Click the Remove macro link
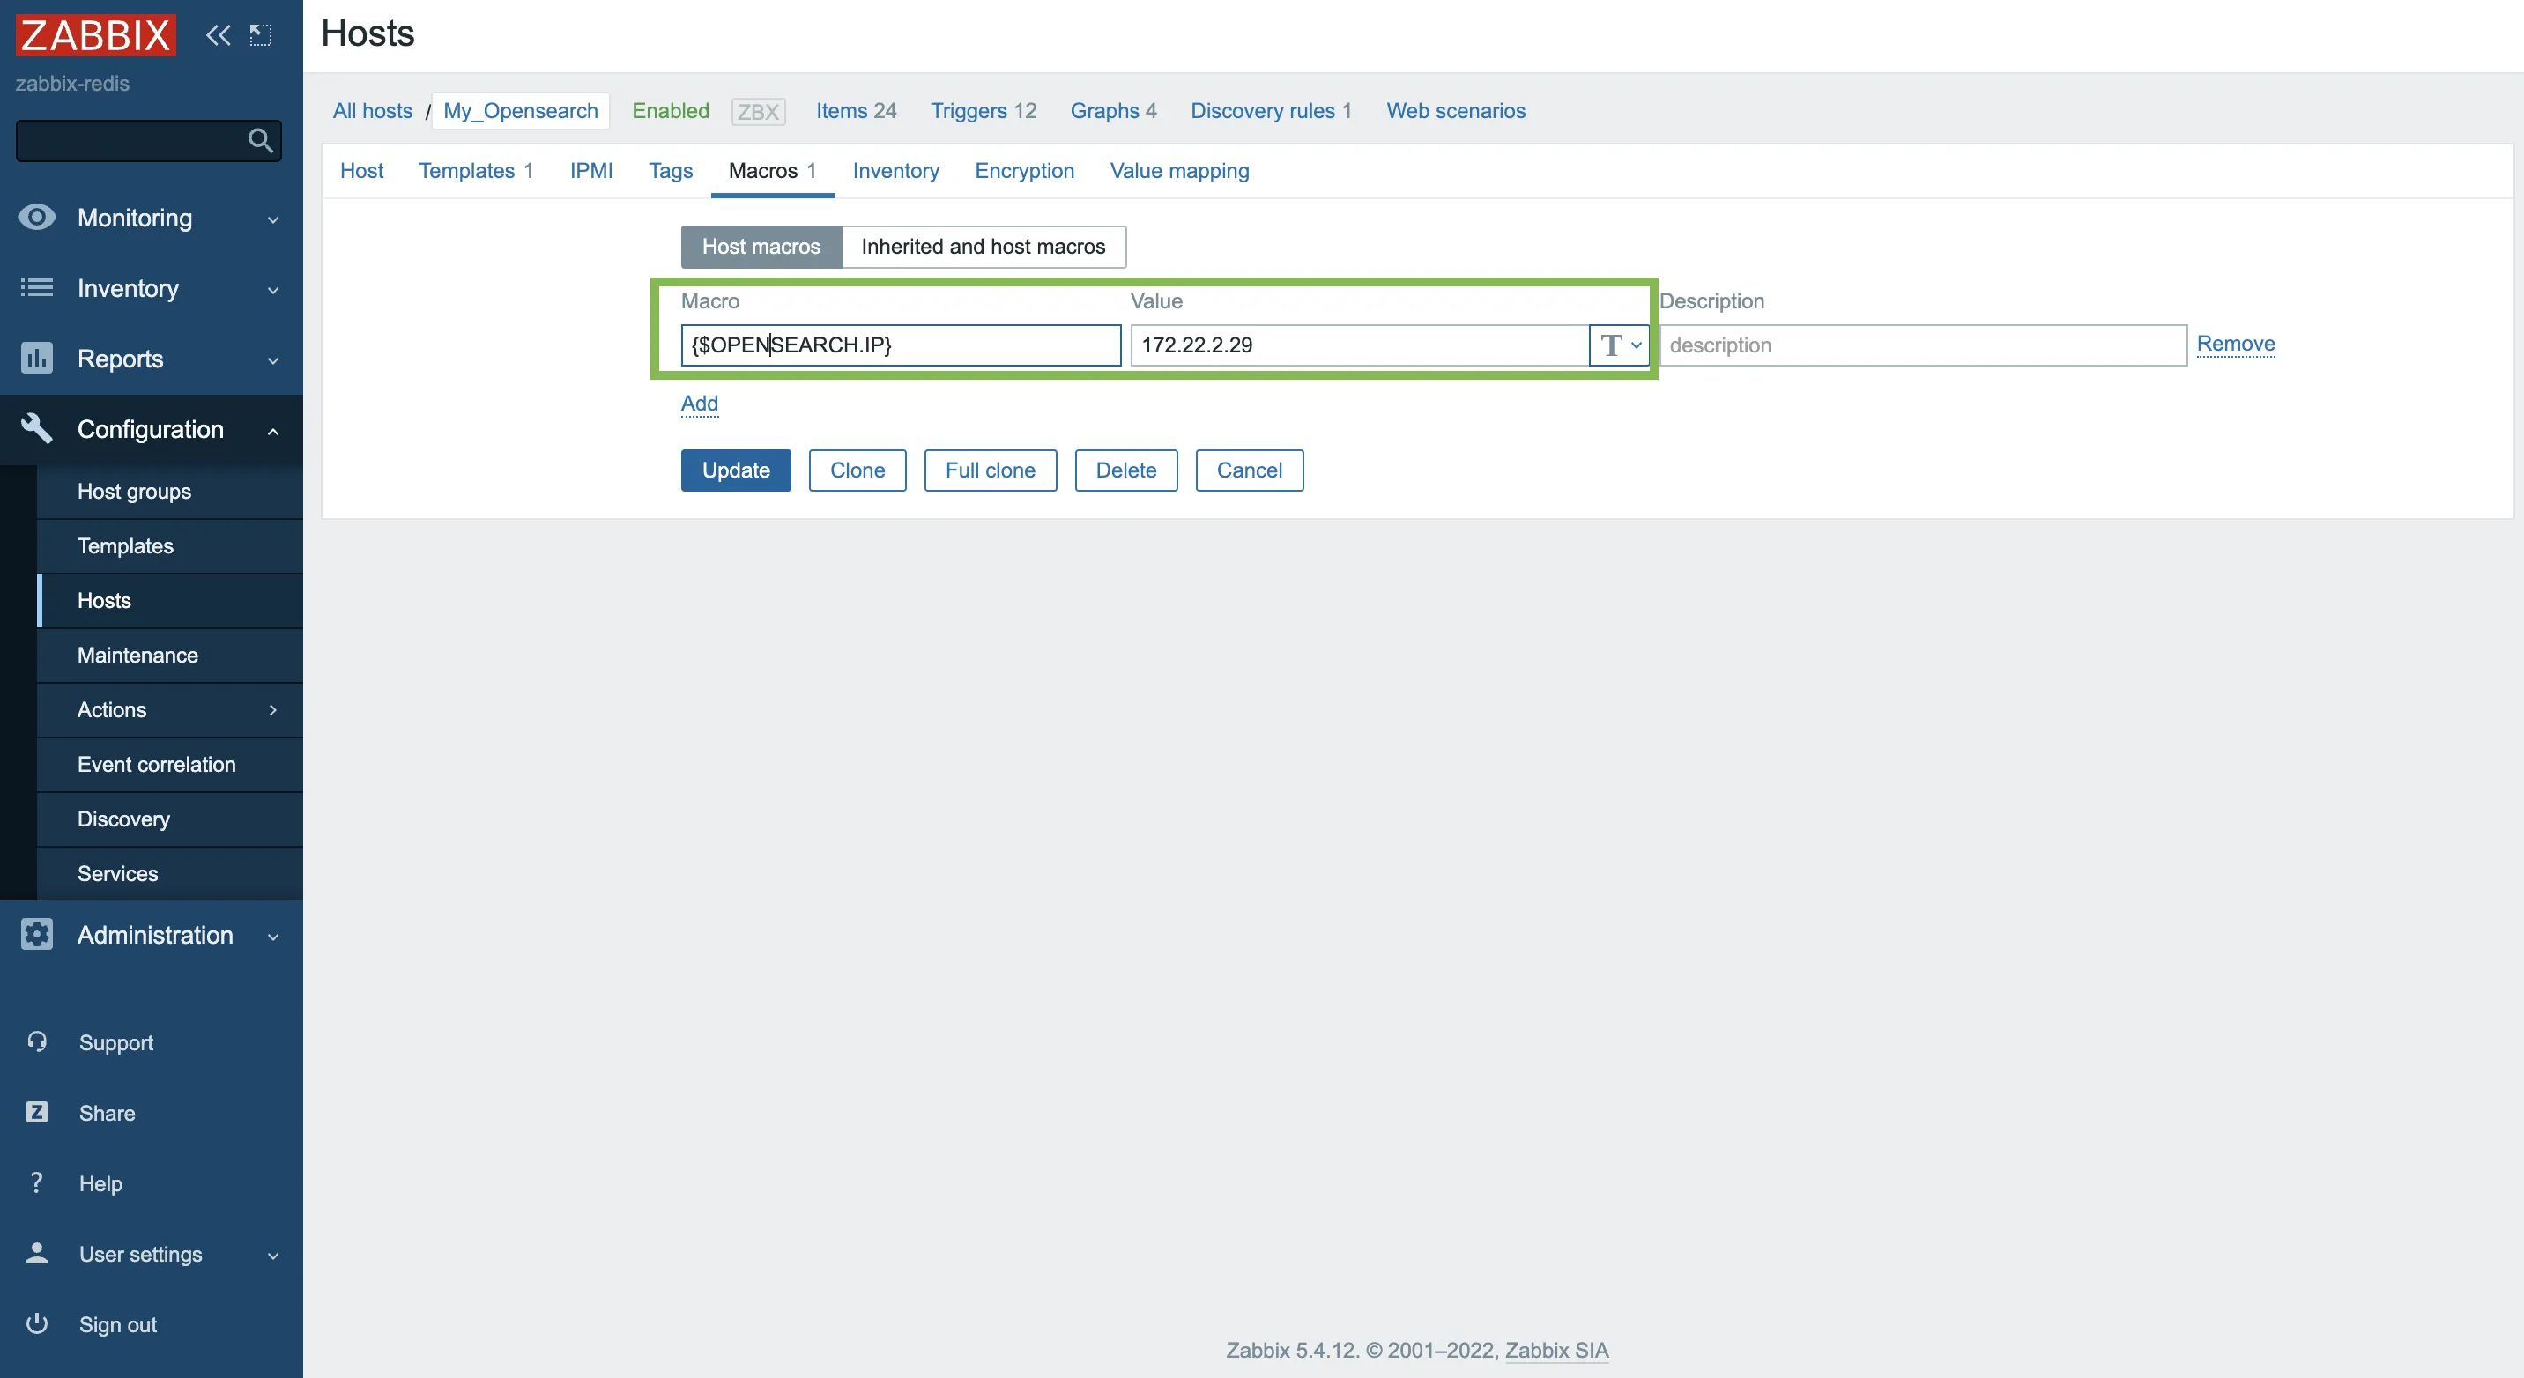 [2235, 344]
